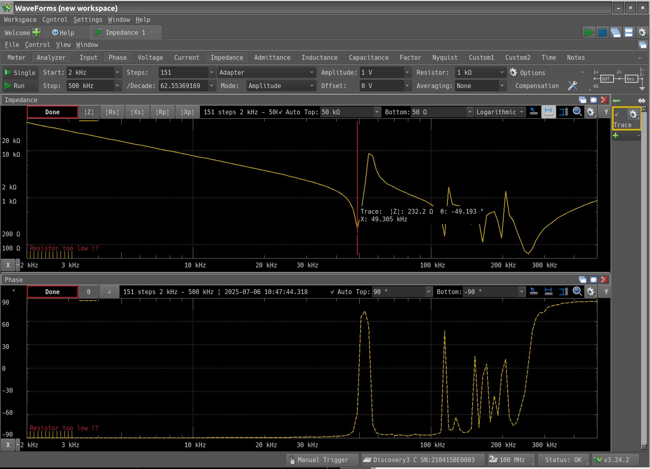Click the Start frequency input field

90,72
